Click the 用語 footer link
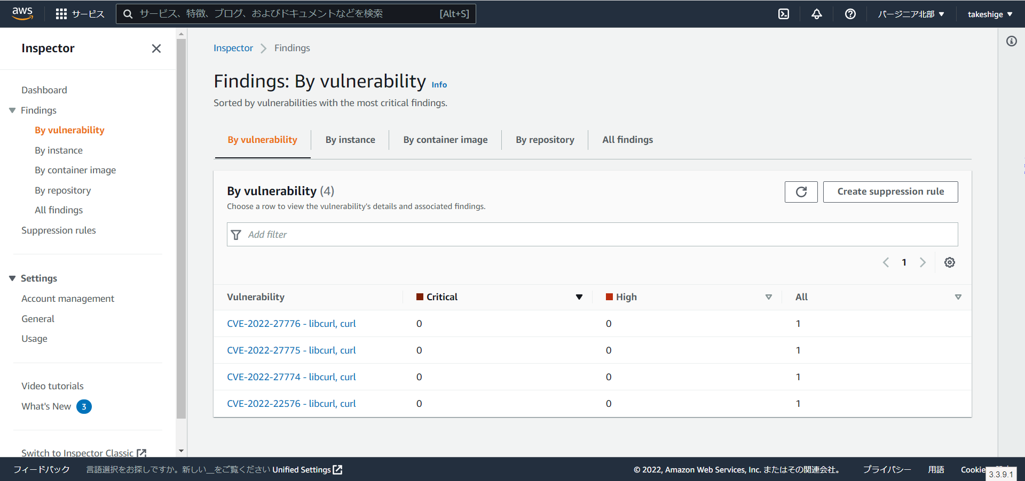 (936, 470)
